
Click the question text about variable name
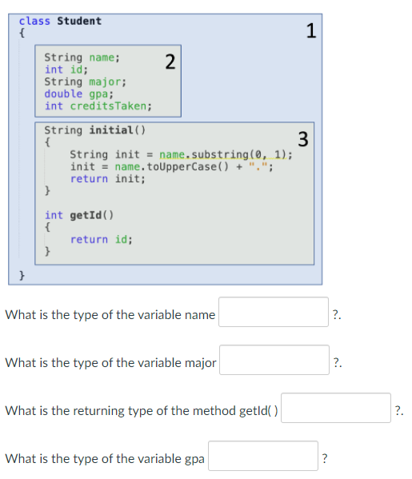(110, 314)
